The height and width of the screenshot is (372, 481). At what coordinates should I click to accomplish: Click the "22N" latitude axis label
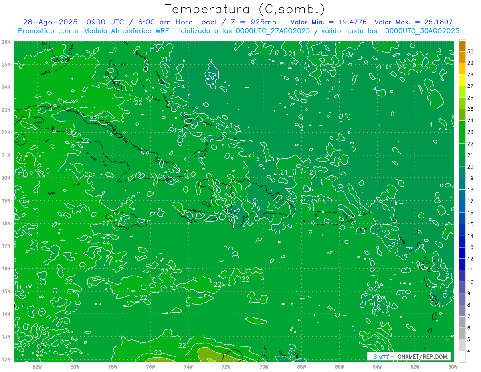pyautogui.click(x=6, y=132)
